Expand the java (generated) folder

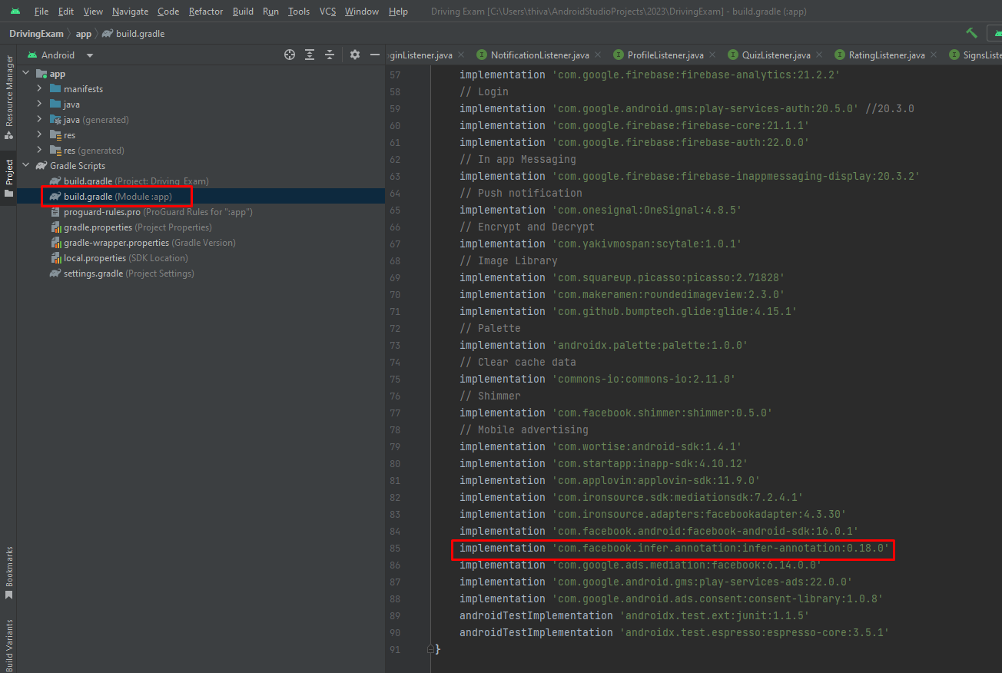pyautogui.click(x=39, y=120)
